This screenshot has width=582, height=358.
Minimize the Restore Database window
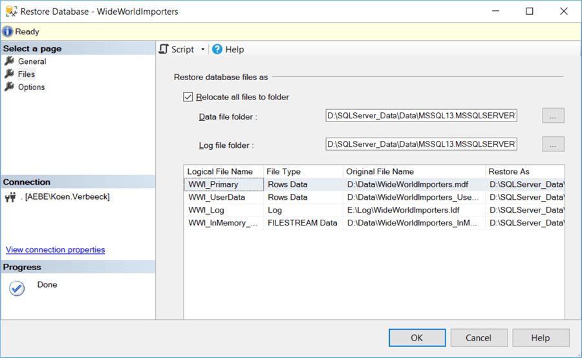tap(495, 11)
